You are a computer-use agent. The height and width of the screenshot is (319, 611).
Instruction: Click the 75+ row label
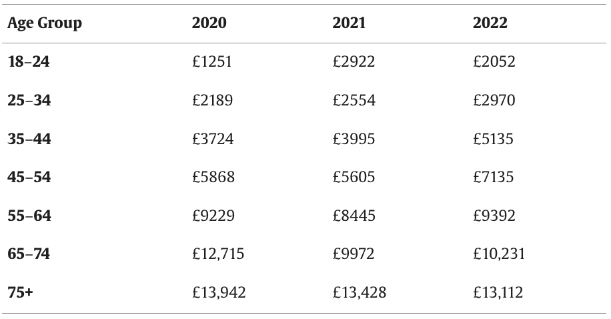pos(21,292)
